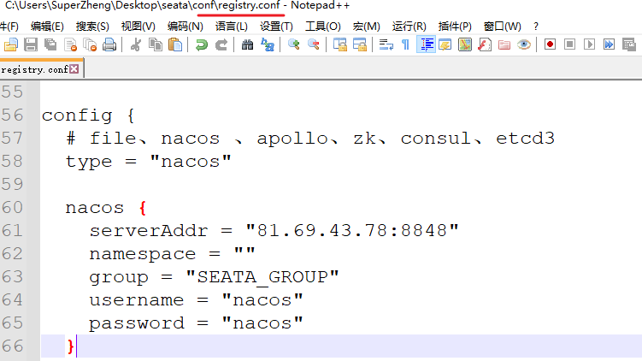Image resolution: width=642 pixels, height=361 pixels.
Task: Toggle the monitoring eye icon
Action: tap(524, 44)
